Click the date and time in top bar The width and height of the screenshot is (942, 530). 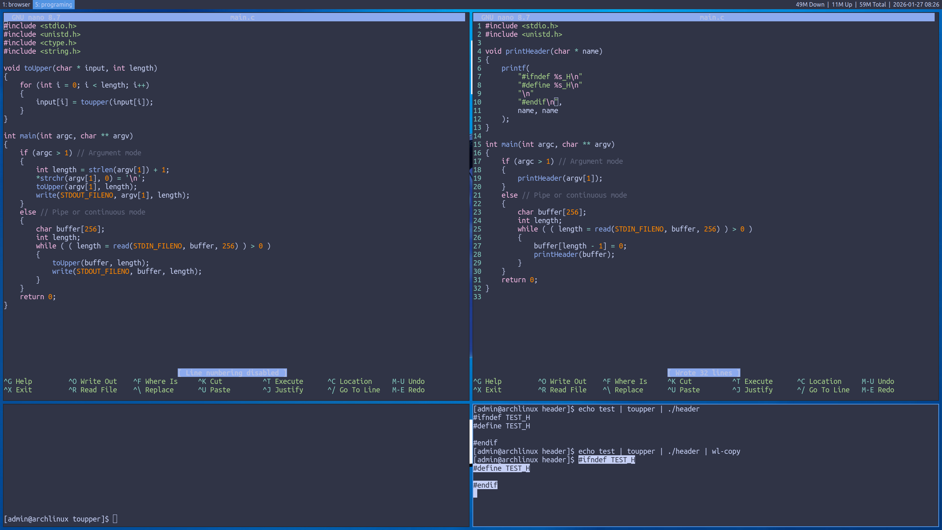[x=916, y=4]
